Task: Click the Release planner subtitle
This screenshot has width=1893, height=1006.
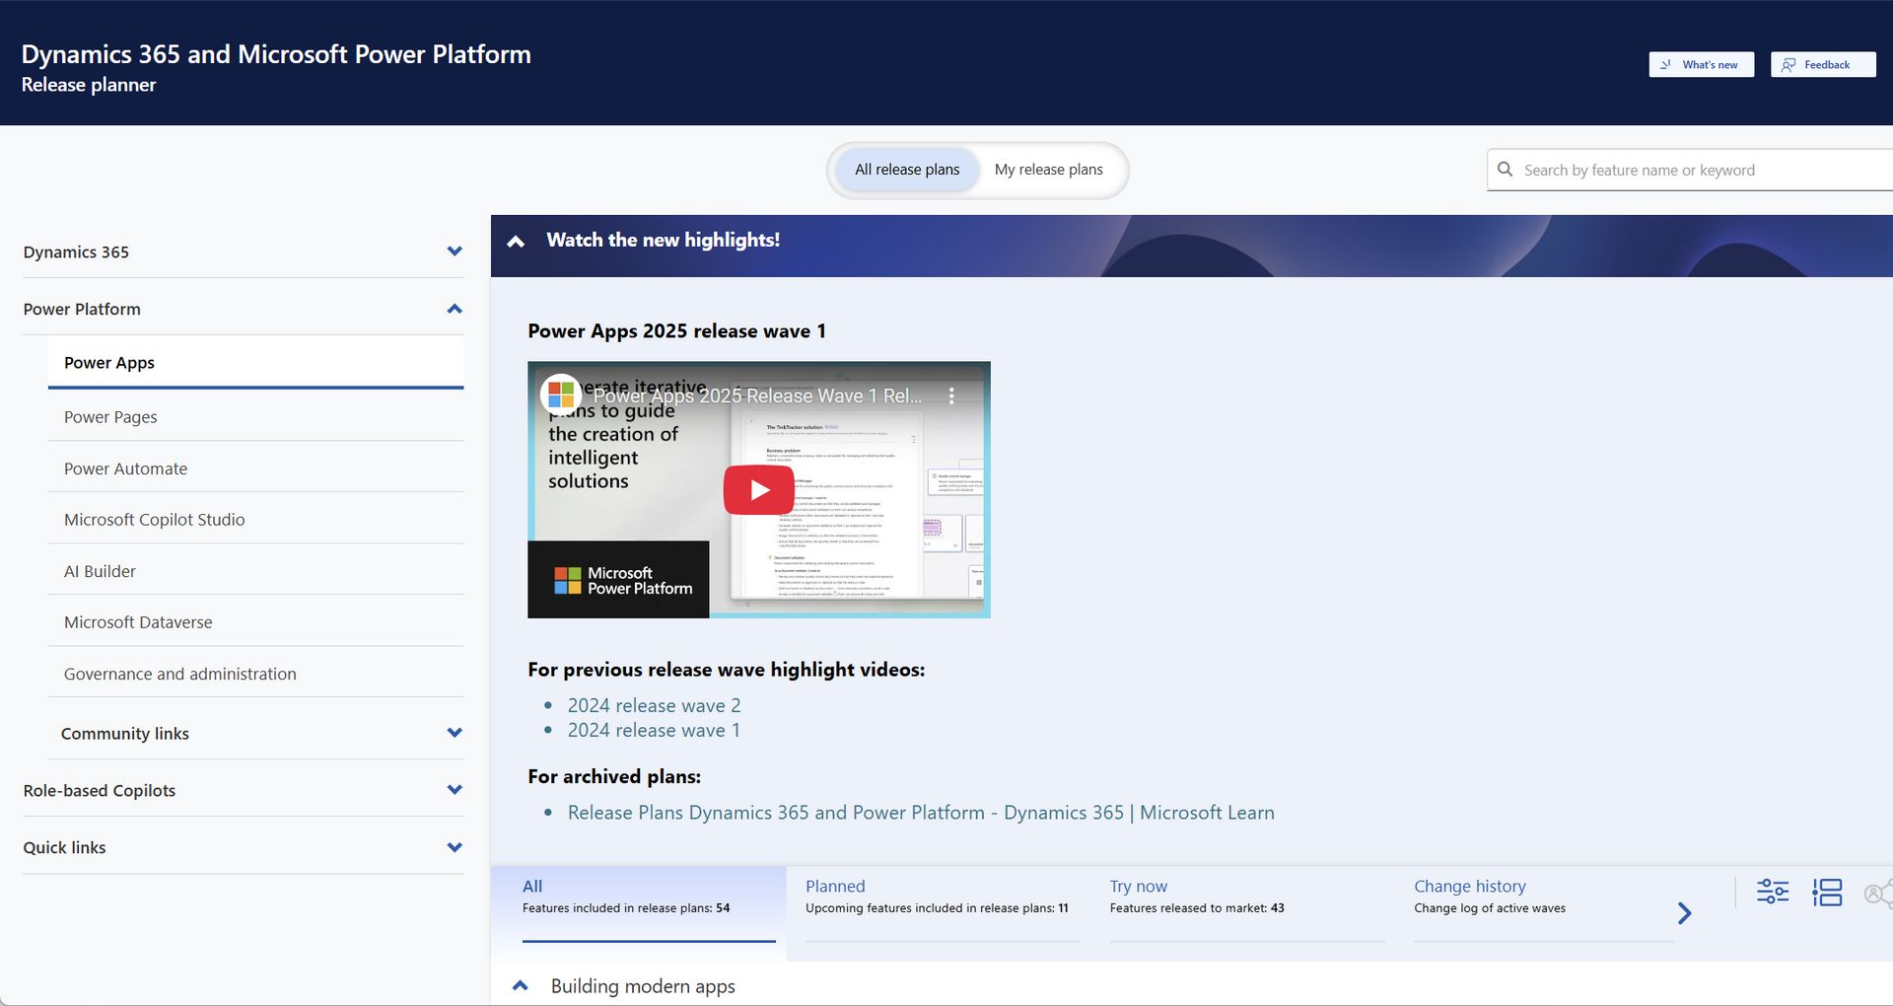Action: point(89,85)
